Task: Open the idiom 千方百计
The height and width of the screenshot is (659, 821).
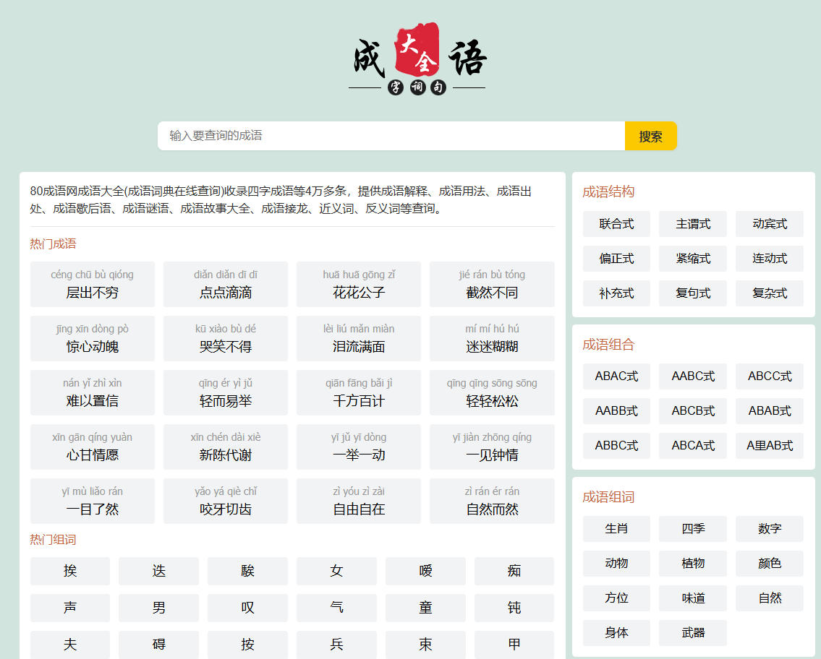Action: [x=359, y=393]
